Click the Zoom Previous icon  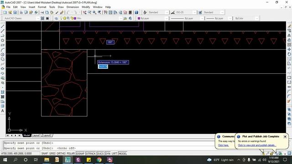(x=99, y=12)
